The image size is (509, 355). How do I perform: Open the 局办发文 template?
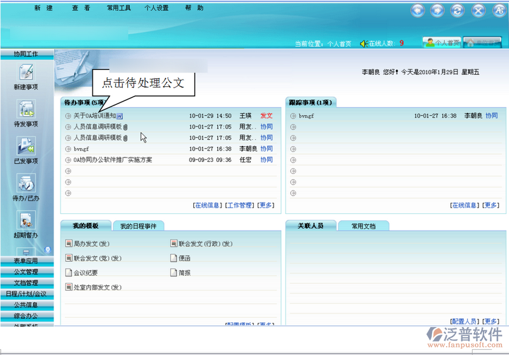88,244
